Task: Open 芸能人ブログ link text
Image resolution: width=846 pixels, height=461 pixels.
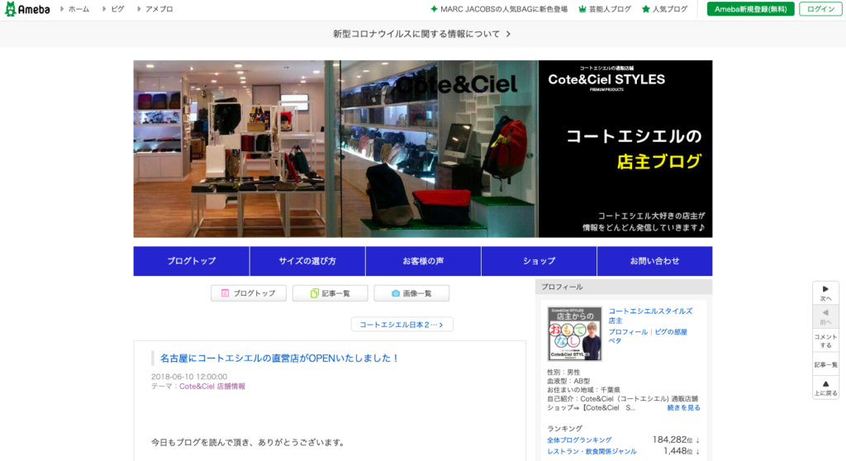Action: [x=611, y=9]
